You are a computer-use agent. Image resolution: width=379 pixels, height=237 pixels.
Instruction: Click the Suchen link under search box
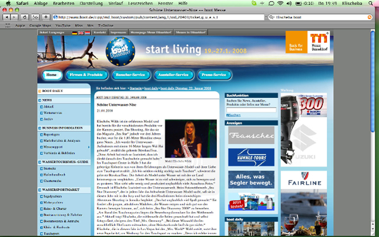tap(234, 115)
